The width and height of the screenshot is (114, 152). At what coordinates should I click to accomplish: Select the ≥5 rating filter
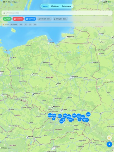(26, 25)
